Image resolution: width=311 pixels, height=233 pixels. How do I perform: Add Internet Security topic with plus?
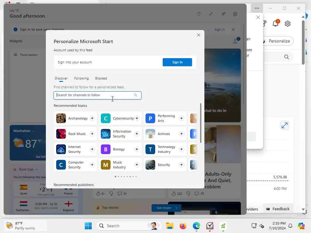[x=92, y=149]
